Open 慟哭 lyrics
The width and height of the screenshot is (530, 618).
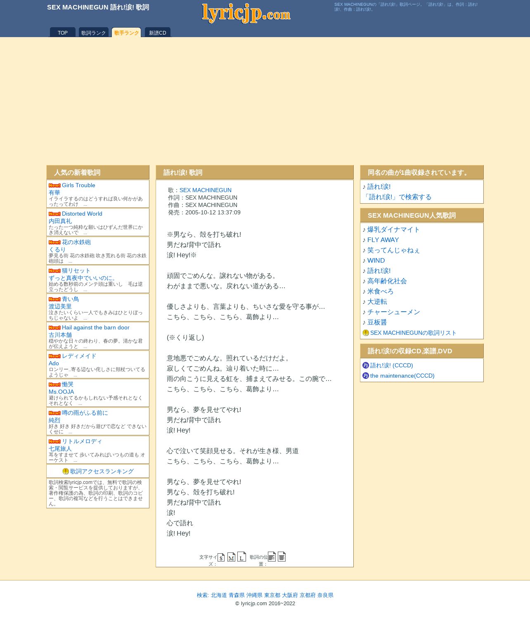coord(68,384)
